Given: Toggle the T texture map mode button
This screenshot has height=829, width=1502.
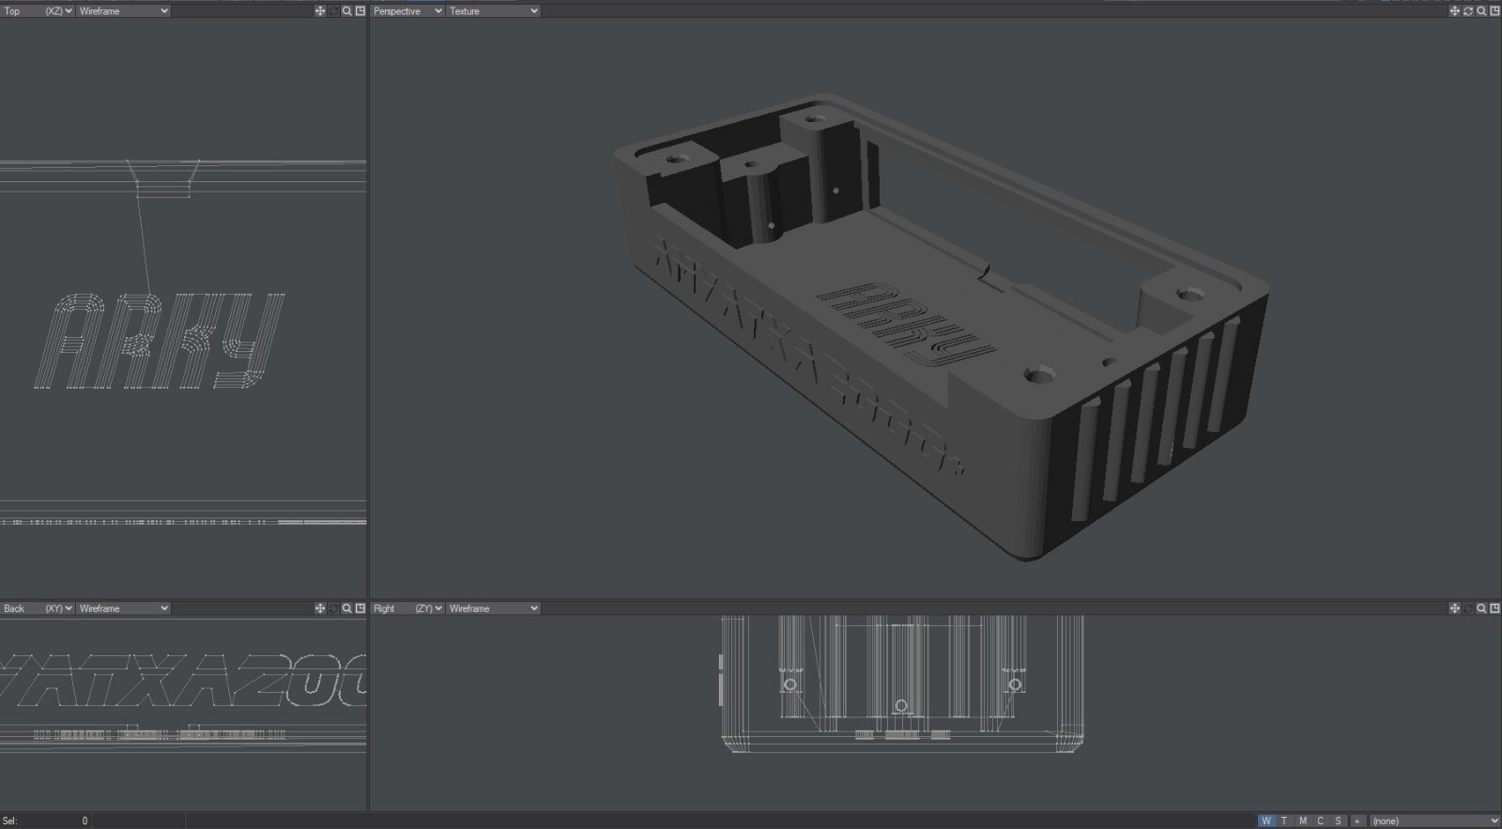Looking at the screenshot, I should coord(1284,821).
